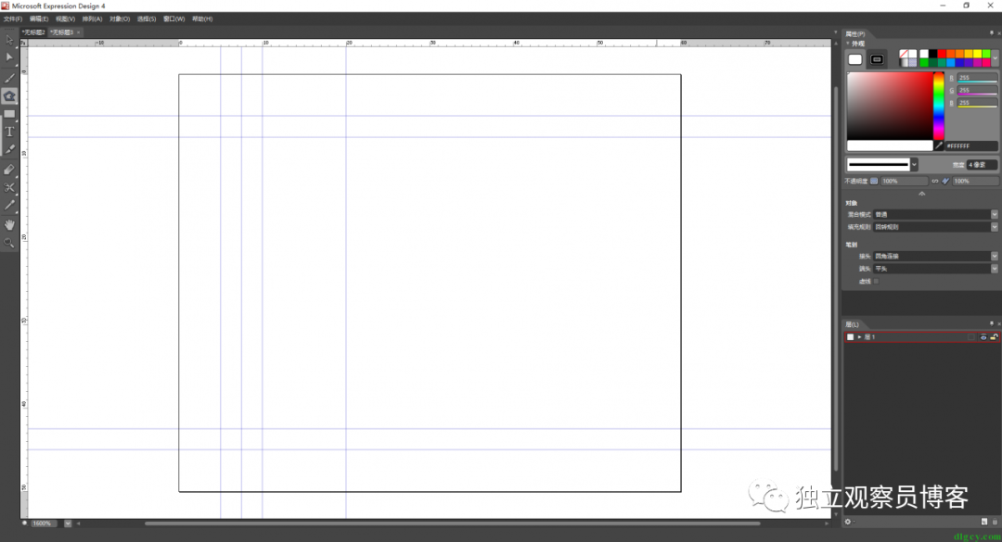Select the Paint Bucket fill tool

point(9,170)
